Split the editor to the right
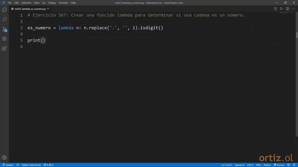This screenshot has width=298, height=167. [x=288, y=9]
